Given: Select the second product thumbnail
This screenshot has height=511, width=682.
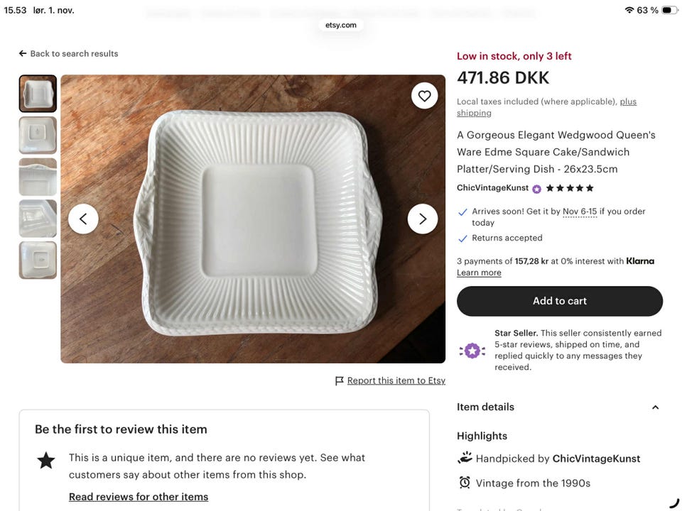Looking at the screenshot, I should (38, 135).
